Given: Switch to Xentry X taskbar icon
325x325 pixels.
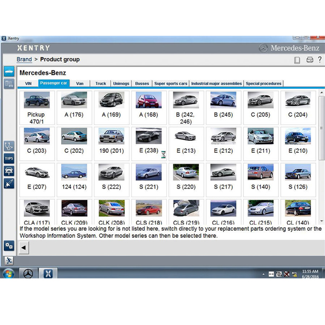Looking at the screenshot, I should (x=48, y=274).
